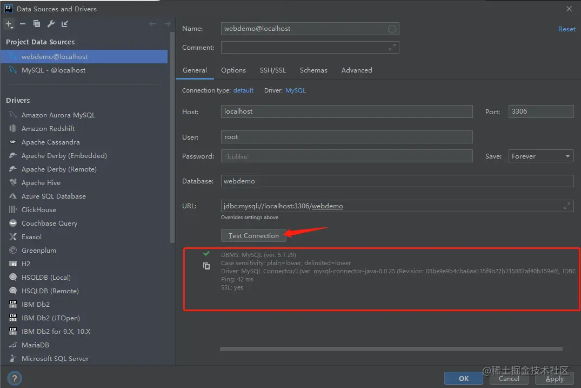
Task: Select HSQLDB (Remote) driver
Action: tap(50, 291)
